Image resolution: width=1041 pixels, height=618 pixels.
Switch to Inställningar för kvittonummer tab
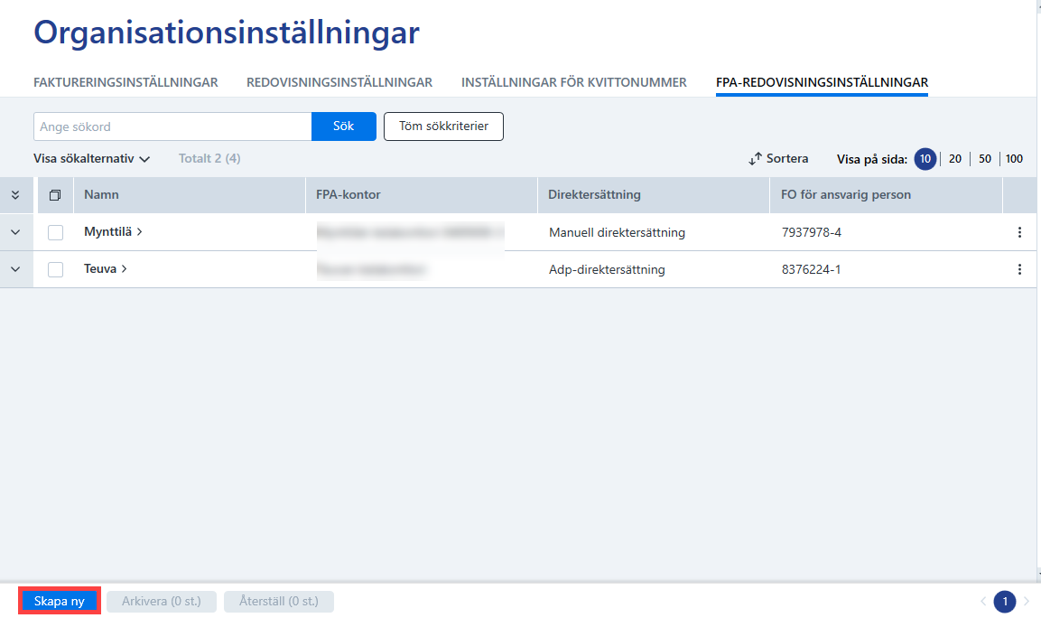pyautogui.click(x=573, y=82)
